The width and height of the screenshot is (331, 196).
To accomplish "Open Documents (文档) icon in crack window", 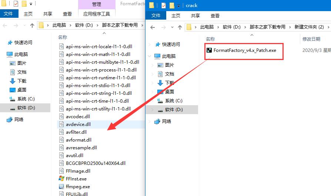I will (x=160, y=74).
